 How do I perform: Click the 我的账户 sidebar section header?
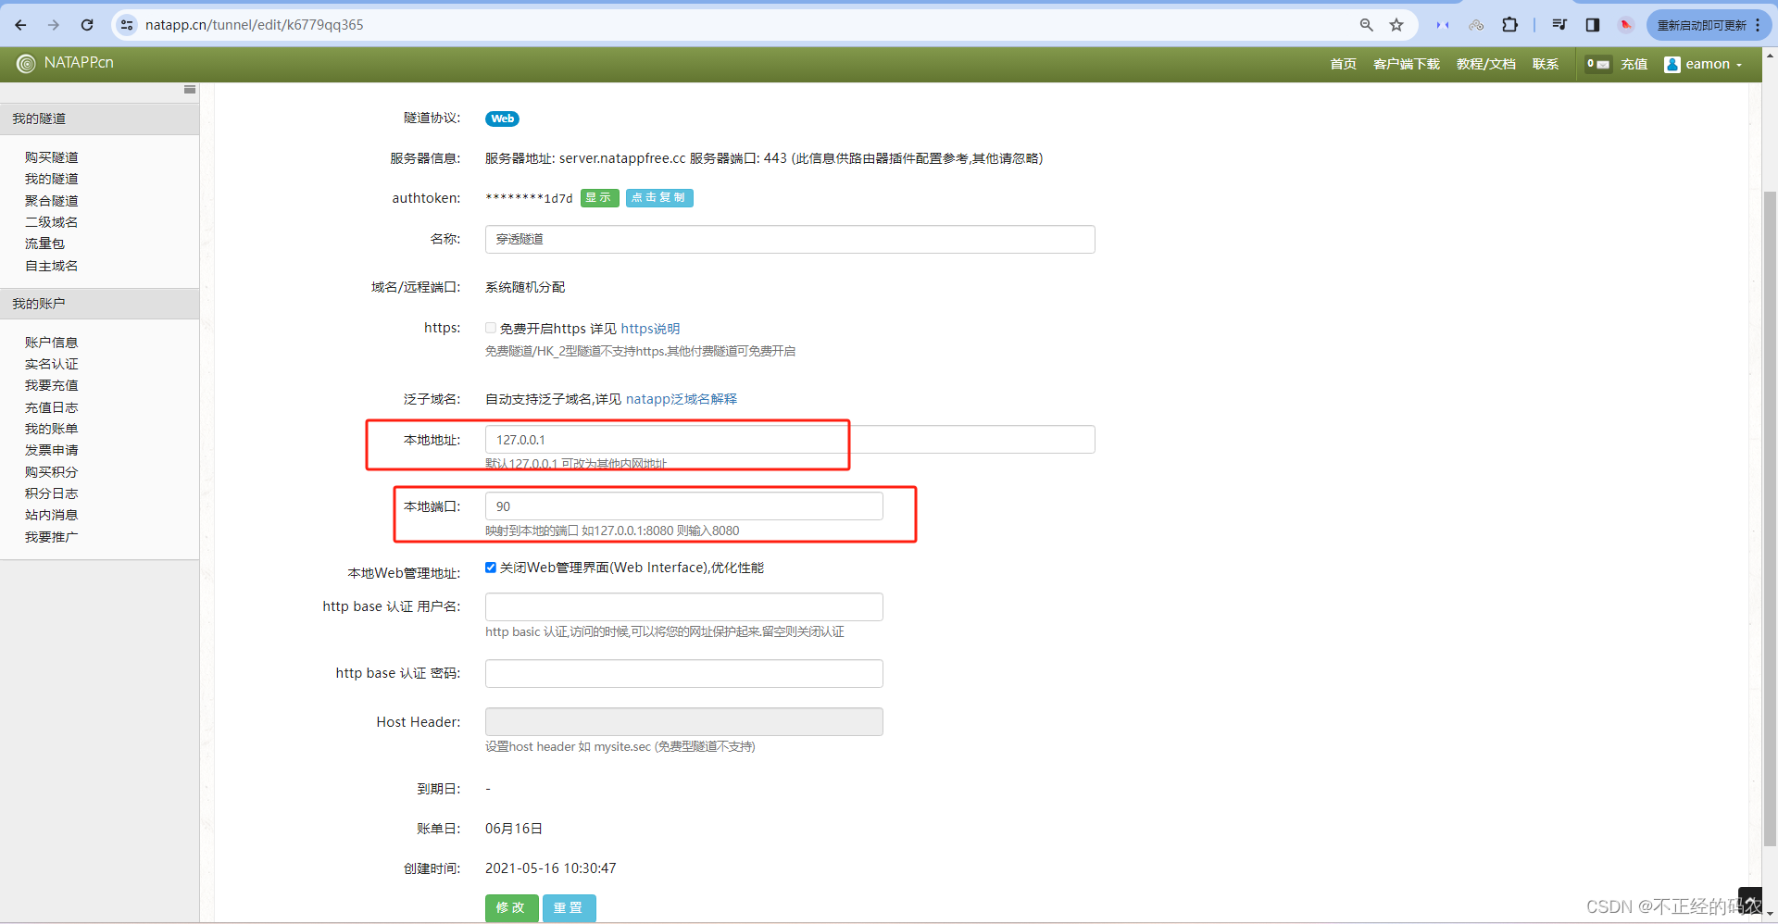click(x=99, y=304)
